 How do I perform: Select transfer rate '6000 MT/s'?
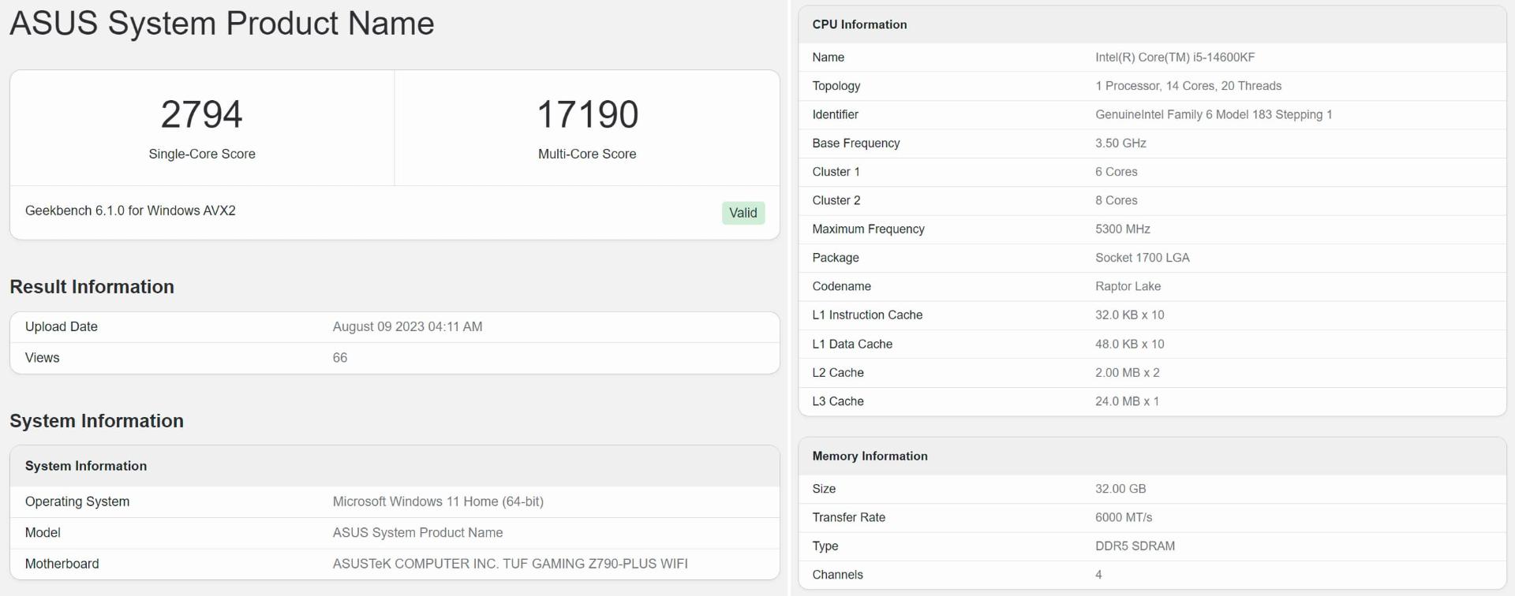[x=1124, y=517]
